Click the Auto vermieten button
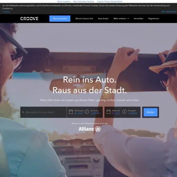 [x=60, y=19]
